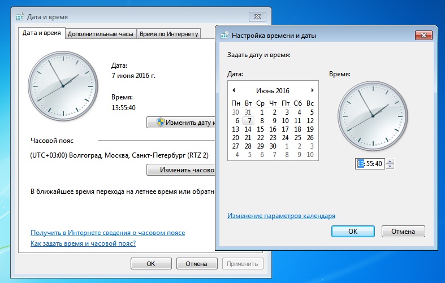Click the time input field 13:55:40
This screenshot has width=445, height=283.
370,164
